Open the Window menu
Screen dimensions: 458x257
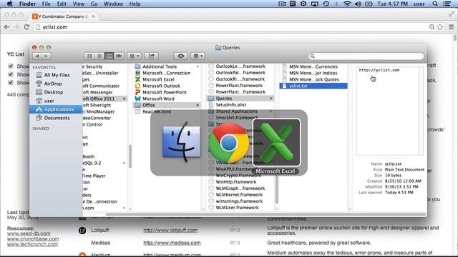click(x=113, y=4)
